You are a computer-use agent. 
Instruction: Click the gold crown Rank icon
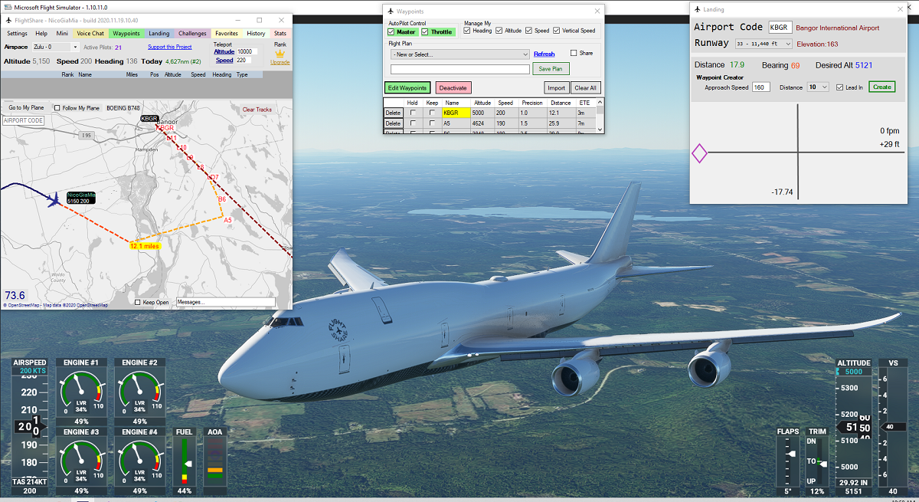[280, 54]
